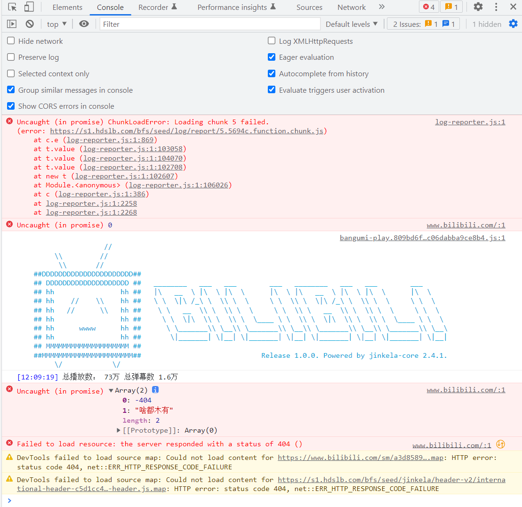
Task: Open the Default levels dropdown
Action: (x=352, y=24)
